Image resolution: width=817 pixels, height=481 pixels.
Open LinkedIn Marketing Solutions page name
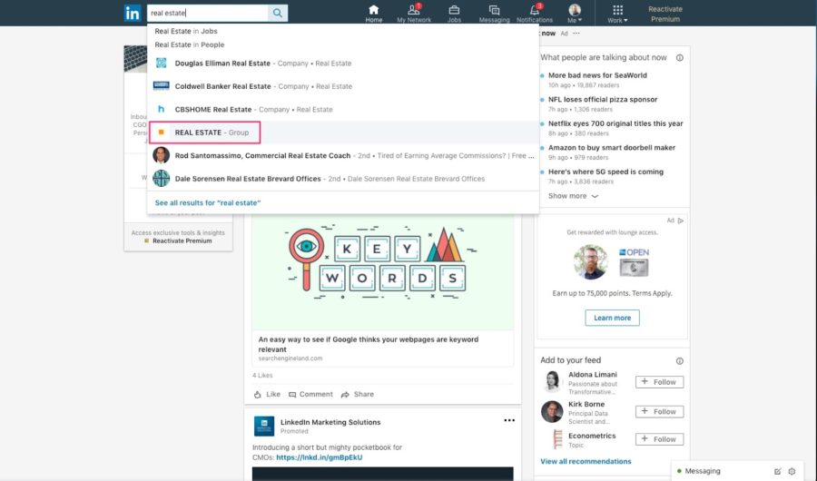pos(330,422)
